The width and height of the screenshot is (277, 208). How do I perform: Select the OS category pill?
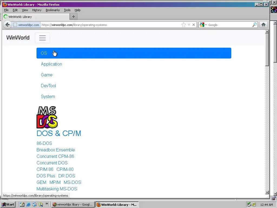(x=134, y=53)
